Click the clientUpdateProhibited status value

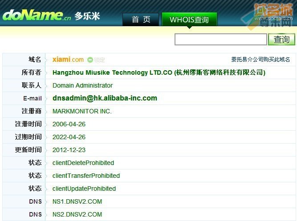tap(84, 189)
